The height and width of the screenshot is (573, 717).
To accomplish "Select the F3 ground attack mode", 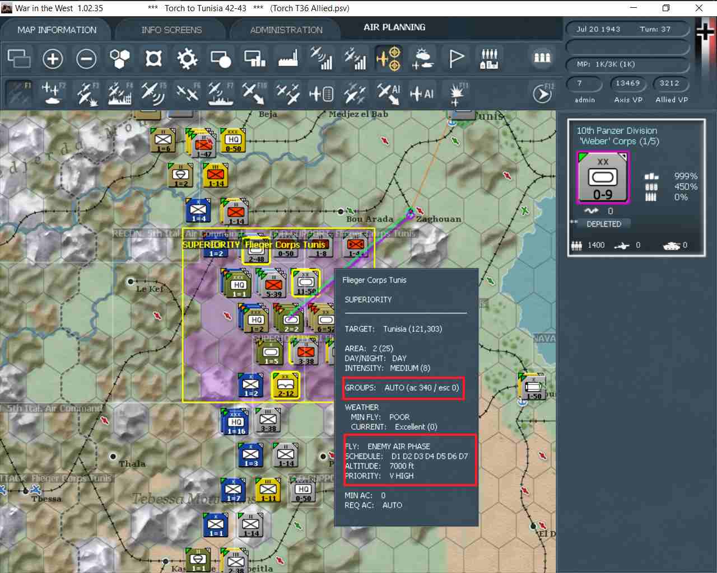I will coord(87,93).
